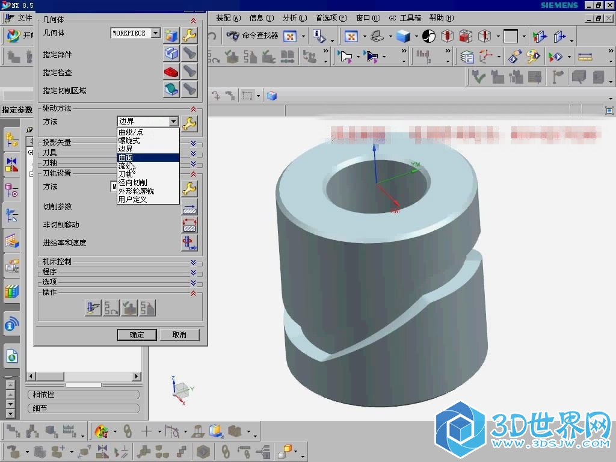Open Cutting Parameters (切削参数) icon
The width and height of the screenshot is (616, 462).
click(189, 208)
